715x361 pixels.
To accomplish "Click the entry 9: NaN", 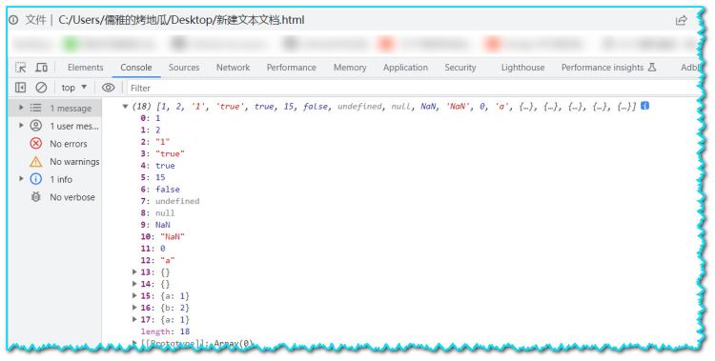I will coord(155,225).
